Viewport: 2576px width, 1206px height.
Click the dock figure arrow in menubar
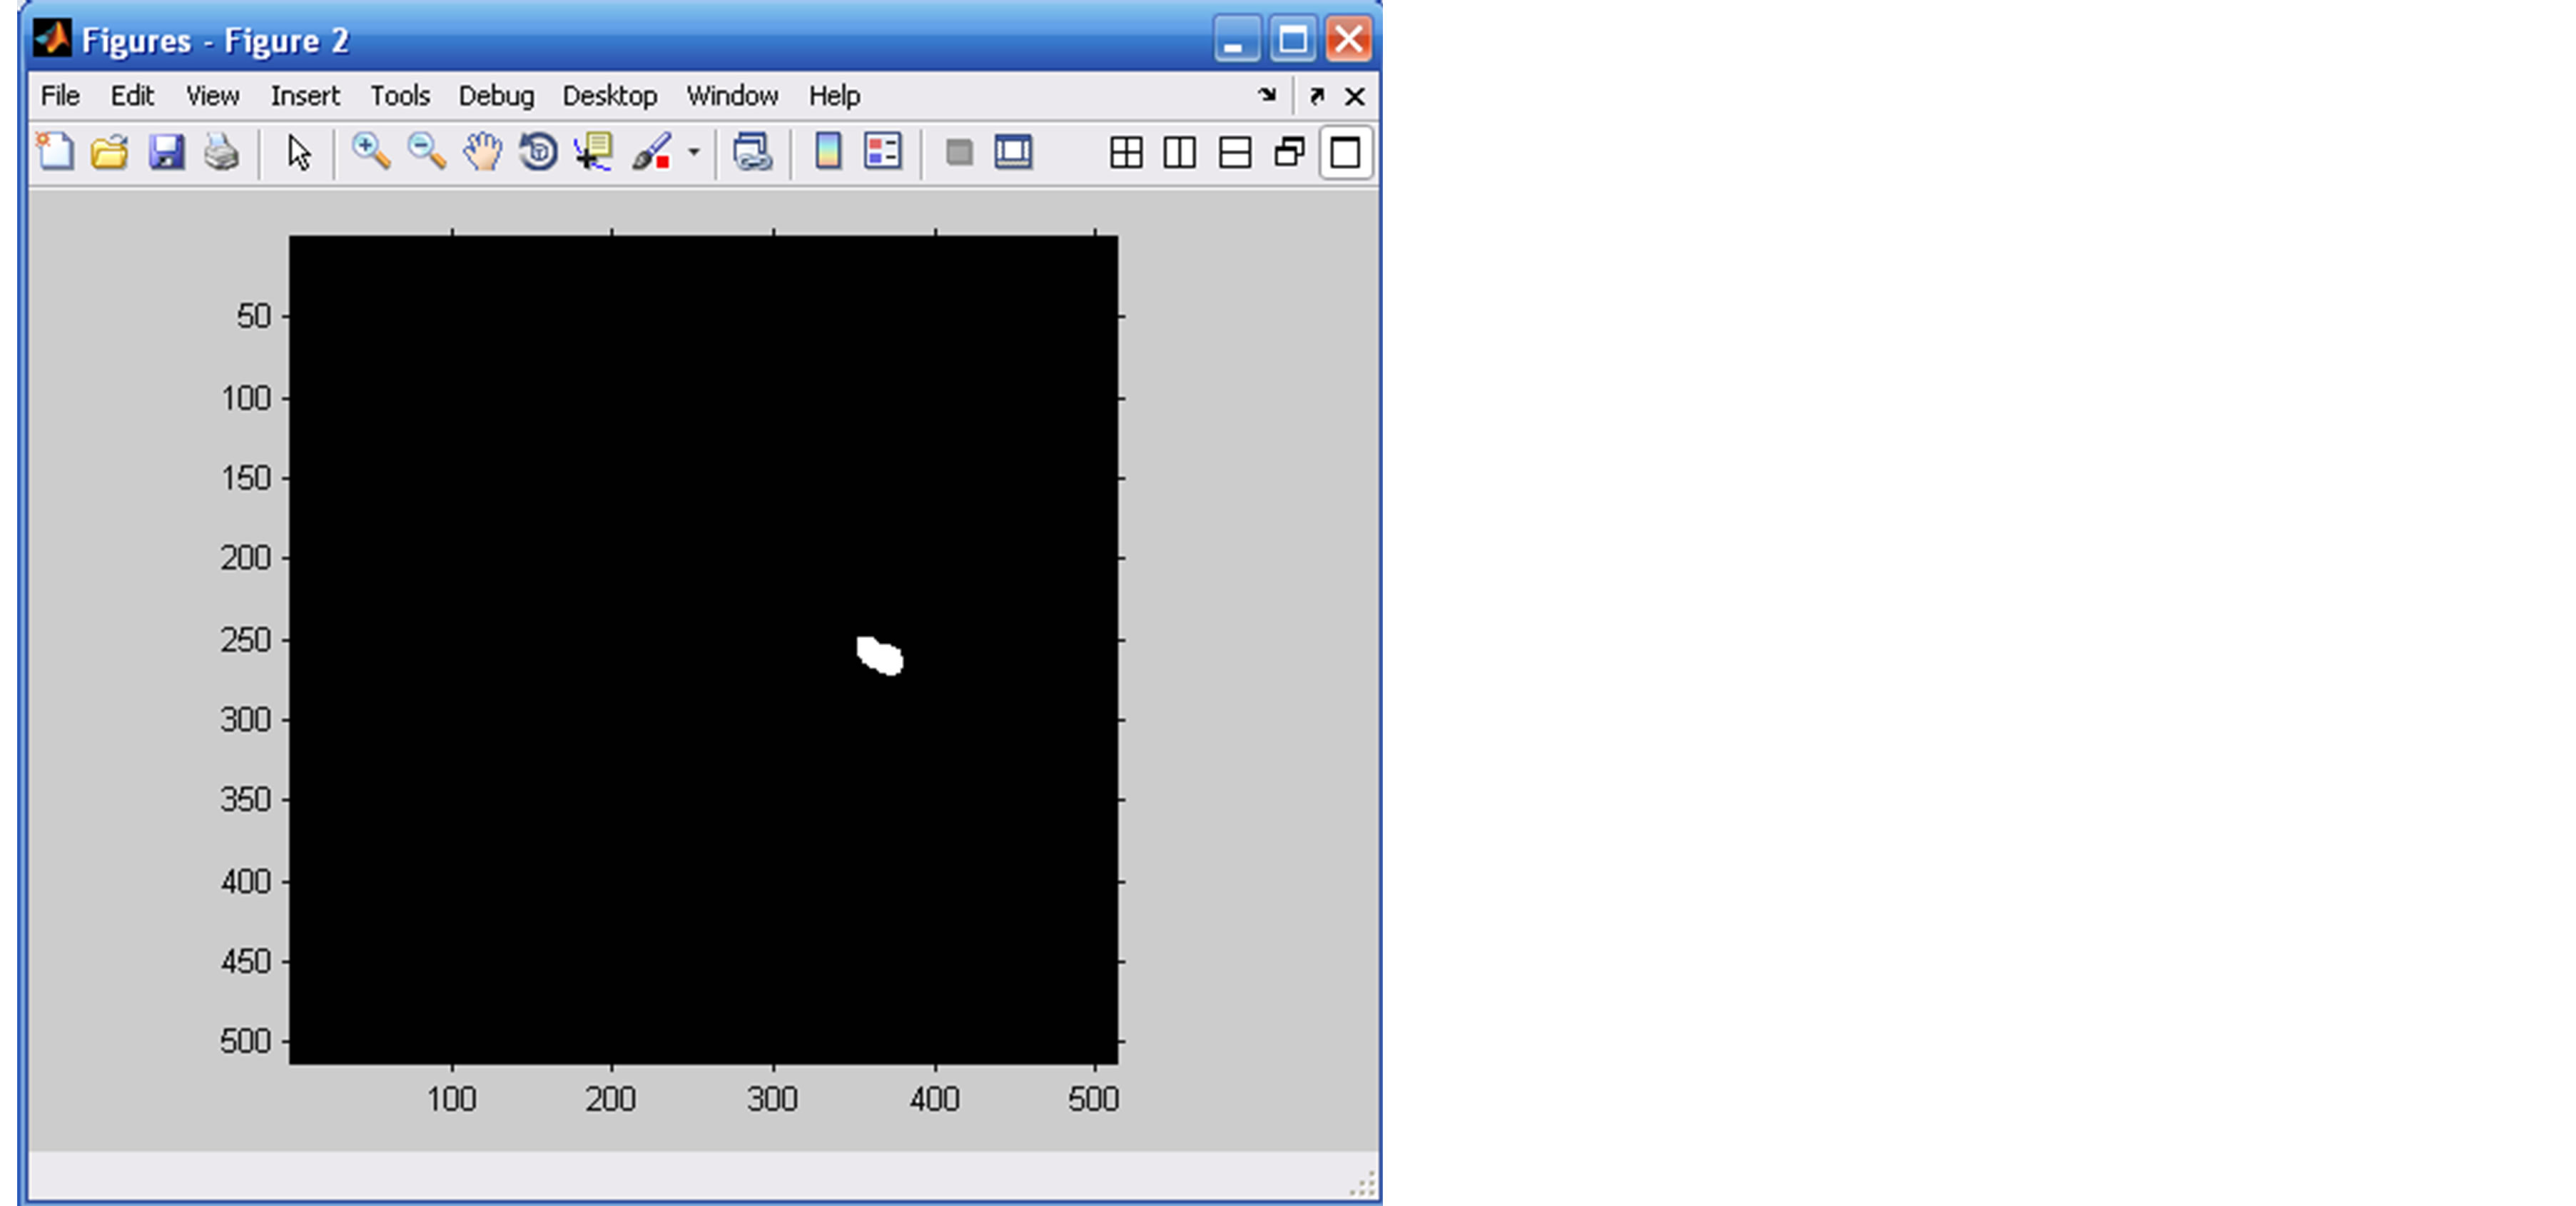1267,95
